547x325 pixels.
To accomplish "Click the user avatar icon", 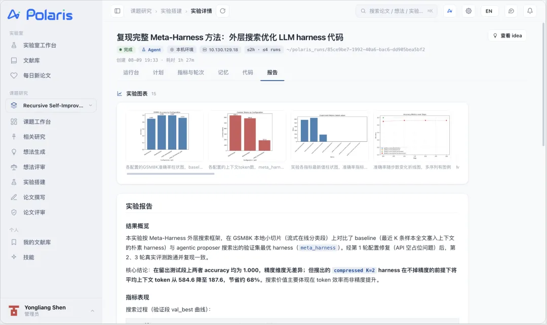I will [14, 310].
